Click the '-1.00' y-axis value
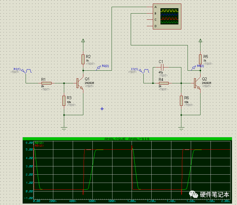Viewport: 237px width, 205px height. pos(29,198)
